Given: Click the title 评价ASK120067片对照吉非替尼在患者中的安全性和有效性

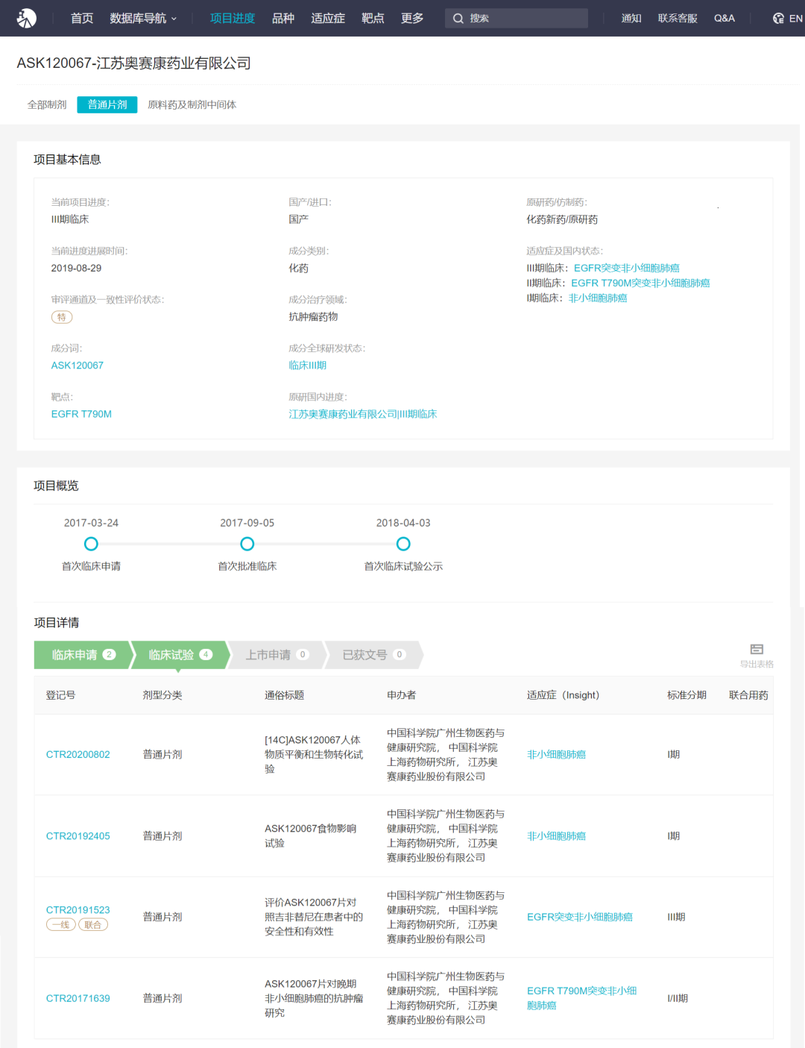Looking at the screenshot, I should (314, 917).
